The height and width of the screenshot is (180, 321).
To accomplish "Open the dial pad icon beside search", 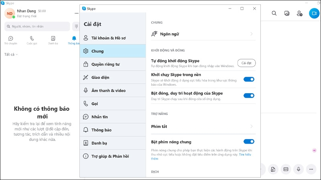I will pos(76,26).
